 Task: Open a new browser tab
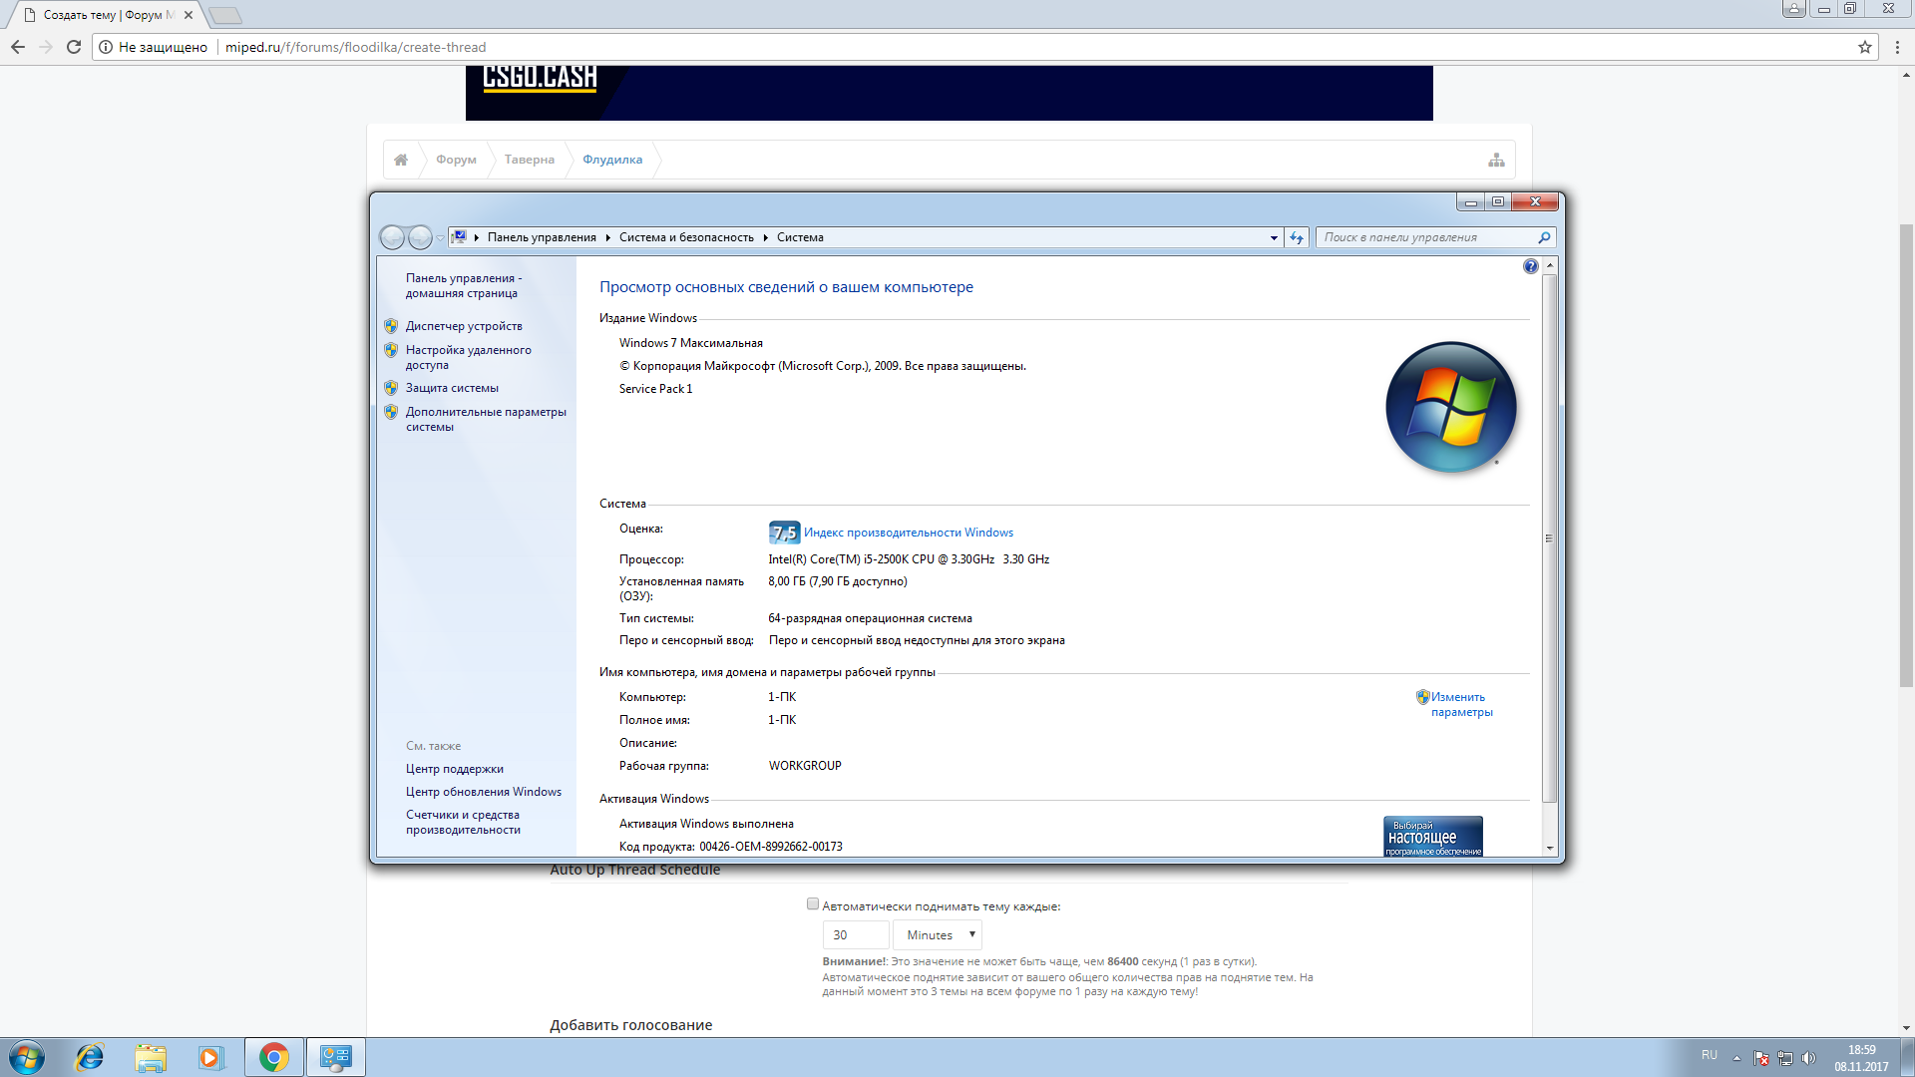click(225, 15)
